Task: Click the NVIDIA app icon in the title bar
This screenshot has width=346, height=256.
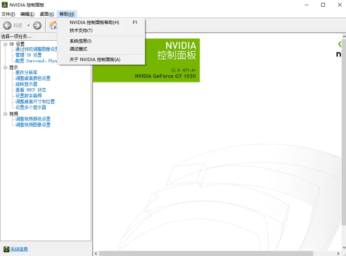Action: pyautogui.click(x=5, y=5)
